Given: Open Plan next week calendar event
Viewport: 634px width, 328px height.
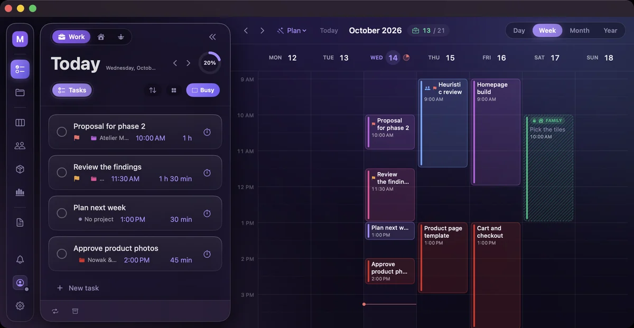Looking at the screenshot, I should coord(390,231).
